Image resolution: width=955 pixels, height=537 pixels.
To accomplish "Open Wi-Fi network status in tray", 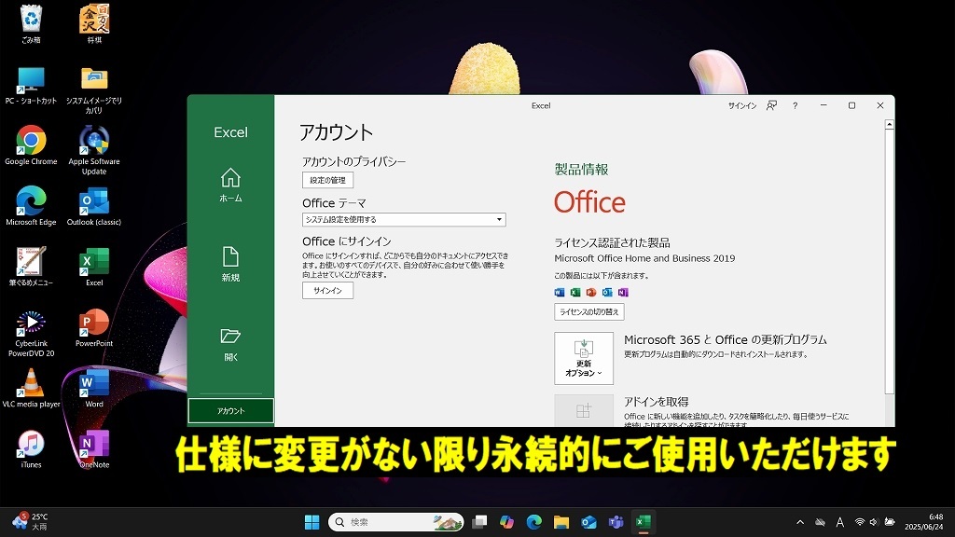I will (859, 522).
